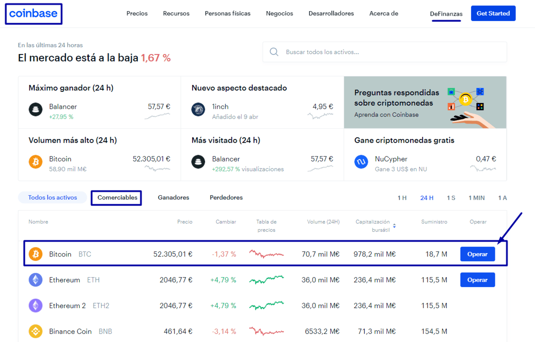Click the Ethereum coin icon in the table

(x=36, y=280)
